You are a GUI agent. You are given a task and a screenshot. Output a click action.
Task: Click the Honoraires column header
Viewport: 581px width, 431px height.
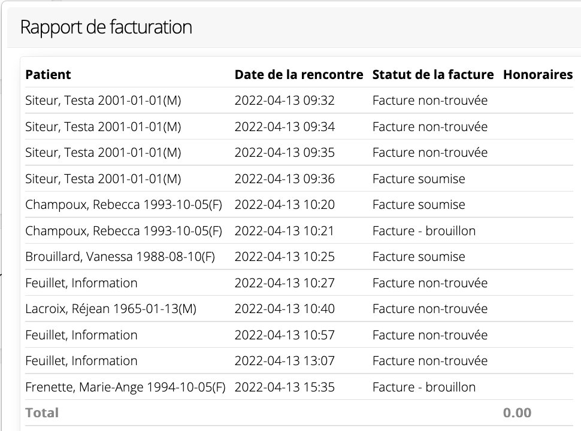(538, 74)
